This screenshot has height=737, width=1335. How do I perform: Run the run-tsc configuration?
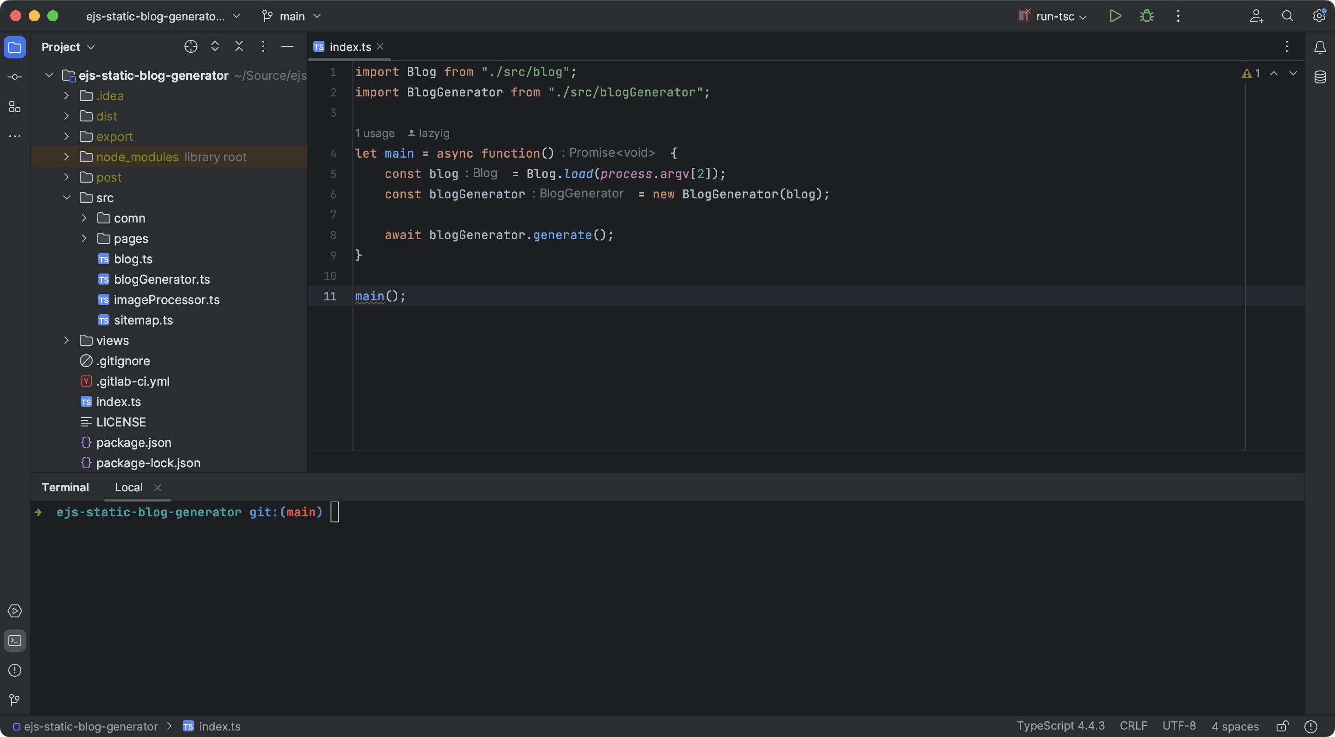pyautogui.click(x=1115, y=16)
